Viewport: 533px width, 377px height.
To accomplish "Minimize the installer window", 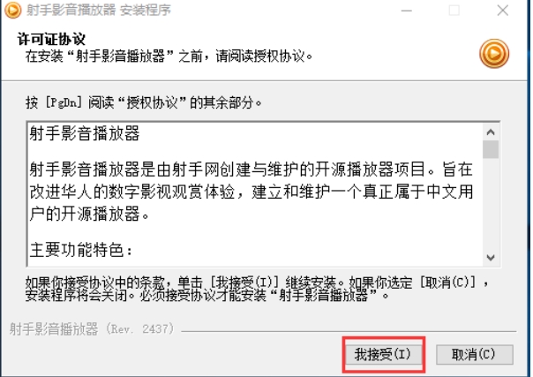I will 406,11.
